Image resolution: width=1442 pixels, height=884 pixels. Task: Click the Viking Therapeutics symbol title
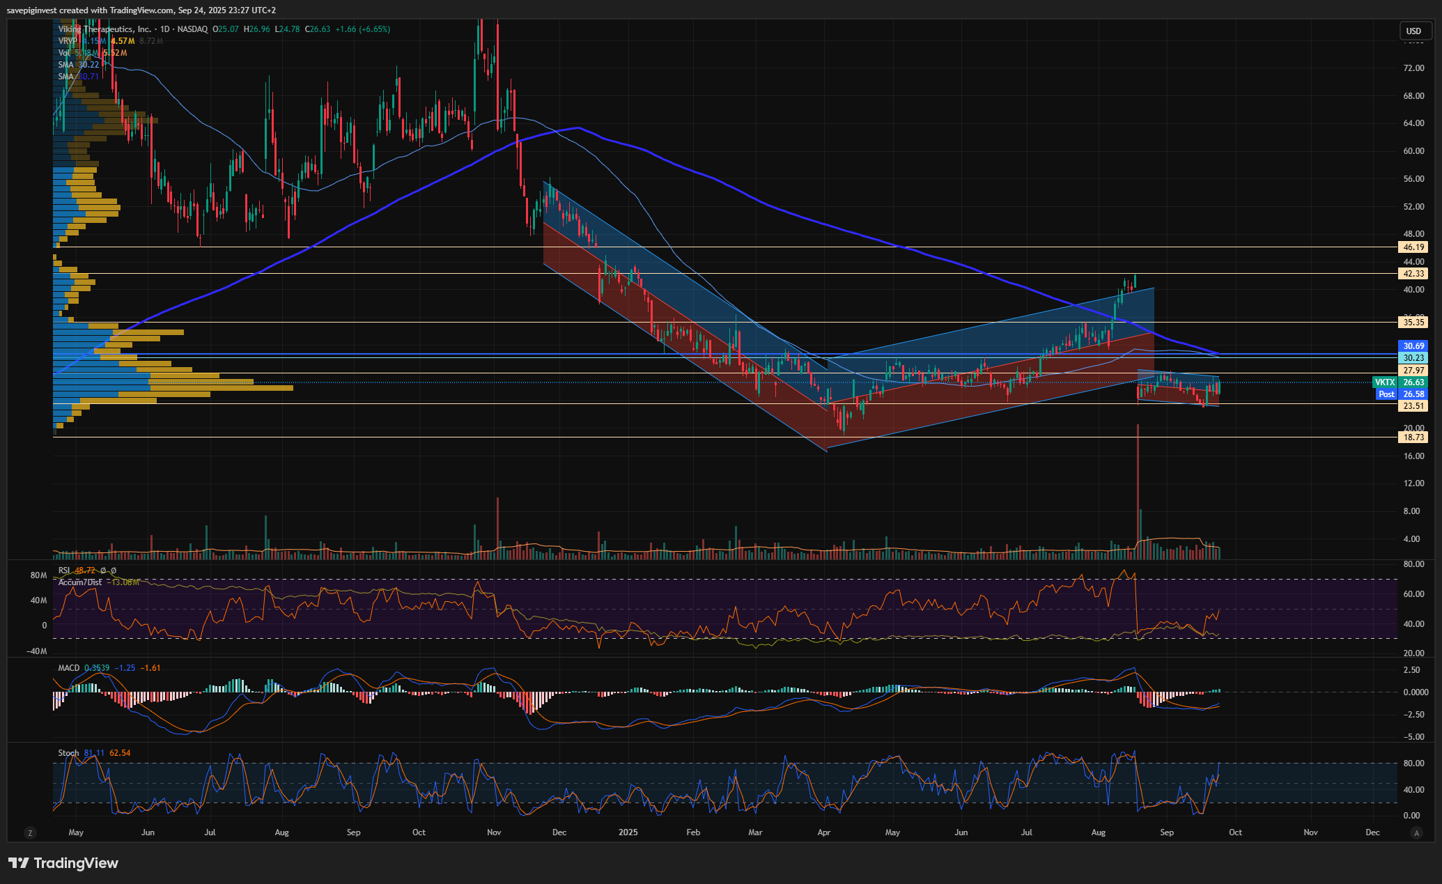[x=104, y=29]
